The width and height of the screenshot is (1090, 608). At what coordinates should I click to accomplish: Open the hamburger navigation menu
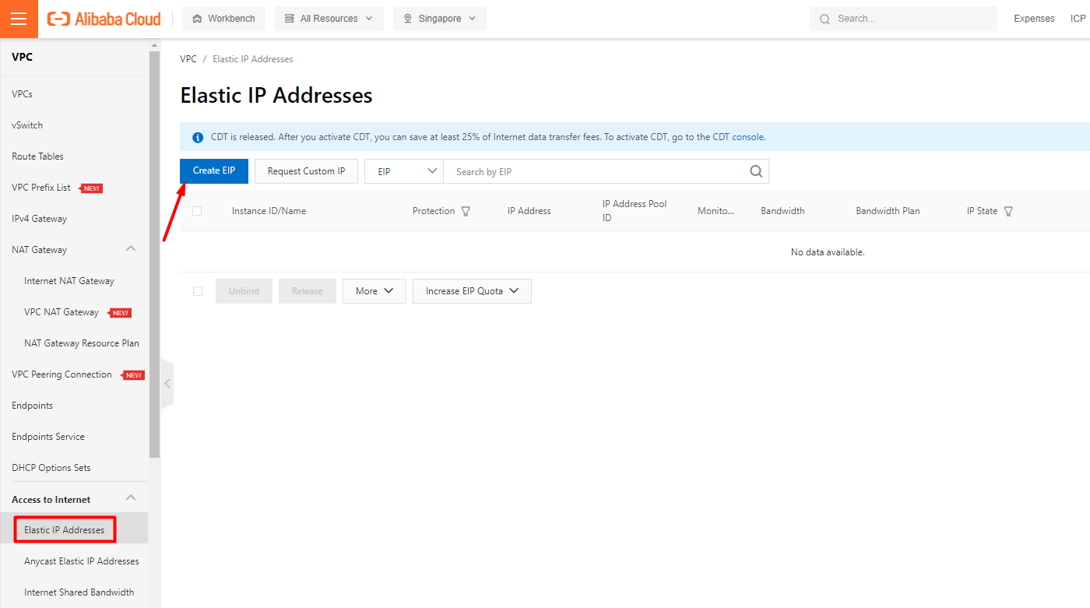(19, 19)
